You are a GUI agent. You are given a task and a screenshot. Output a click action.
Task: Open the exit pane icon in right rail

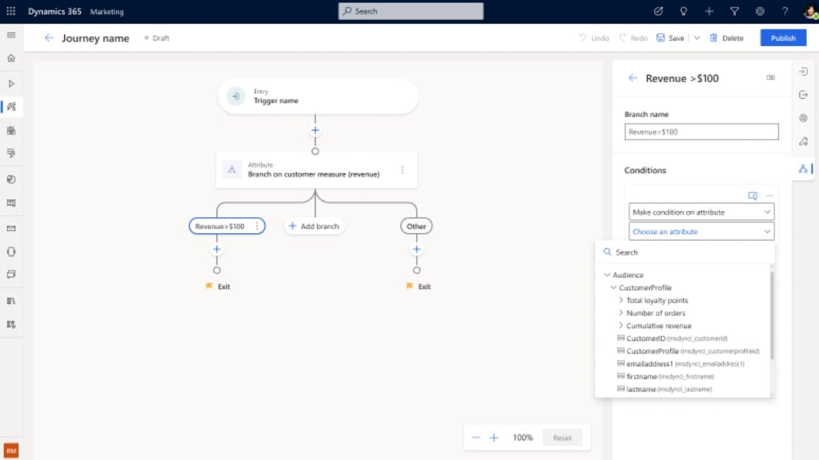click(x=803, y=94)
